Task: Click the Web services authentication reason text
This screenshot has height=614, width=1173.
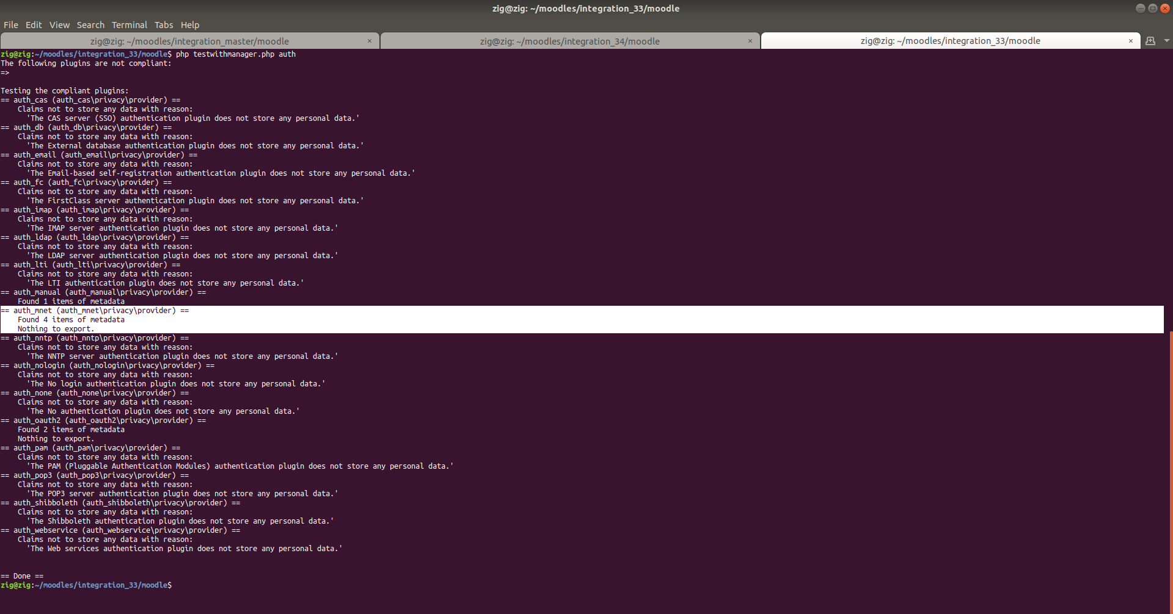Action: [x=185, y=549]
